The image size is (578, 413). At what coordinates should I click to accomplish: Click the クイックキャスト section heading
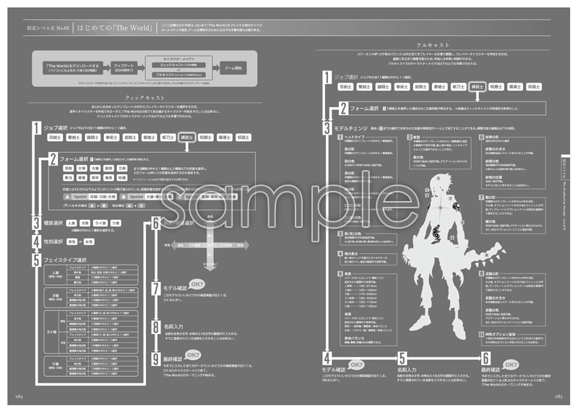point(144,98)
